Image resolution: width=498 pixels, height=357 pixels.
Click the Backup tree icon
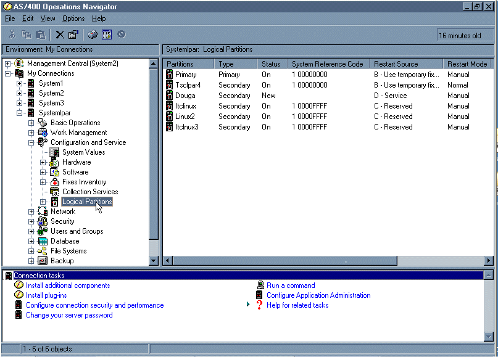coord(43,261)
